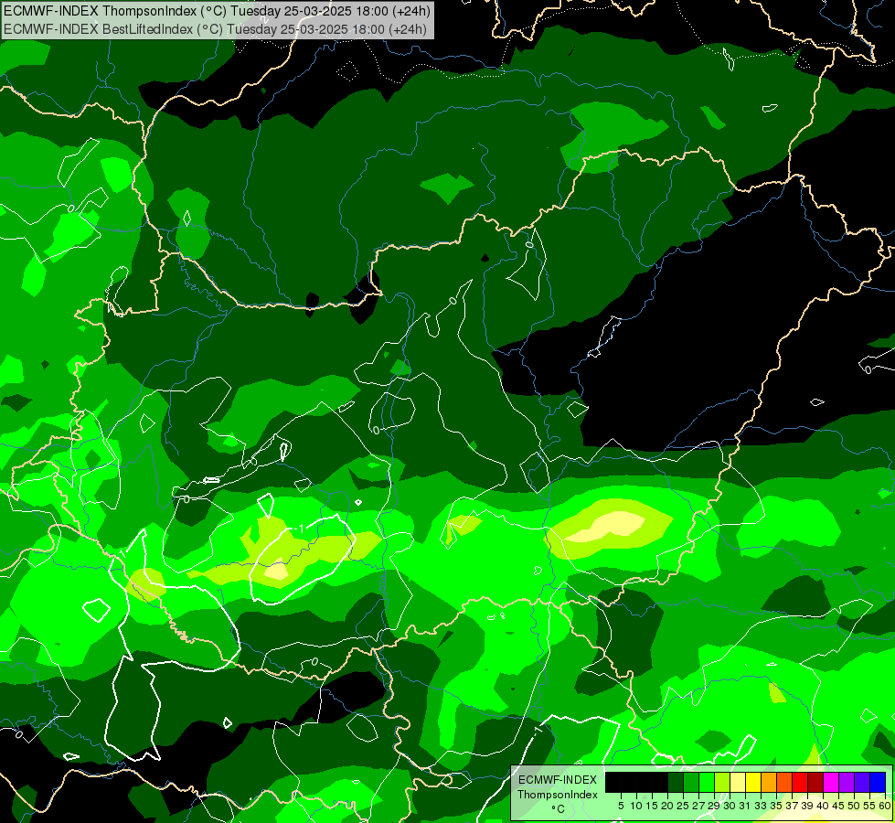
Task: Select the pure yellow 31–33 legend swatch
Action: 753,782
